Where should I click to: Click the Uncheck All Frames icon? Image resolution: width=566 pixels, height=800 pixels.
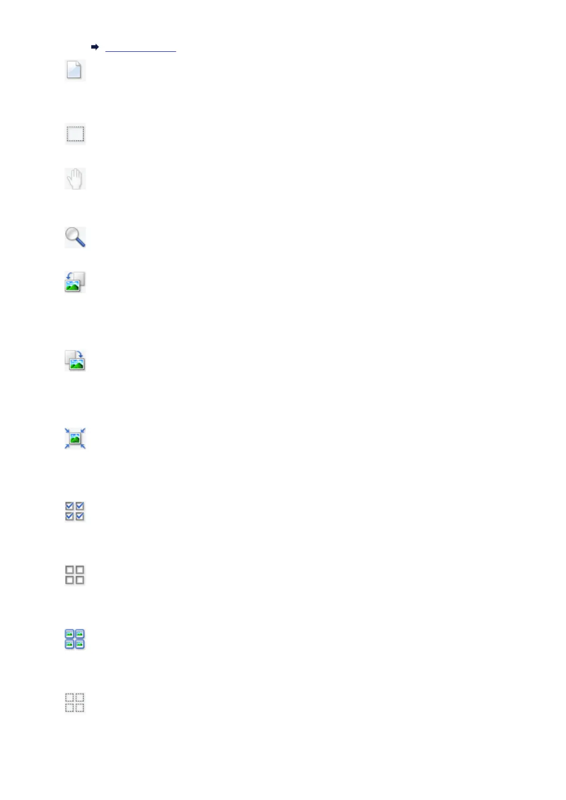(75, 575)
